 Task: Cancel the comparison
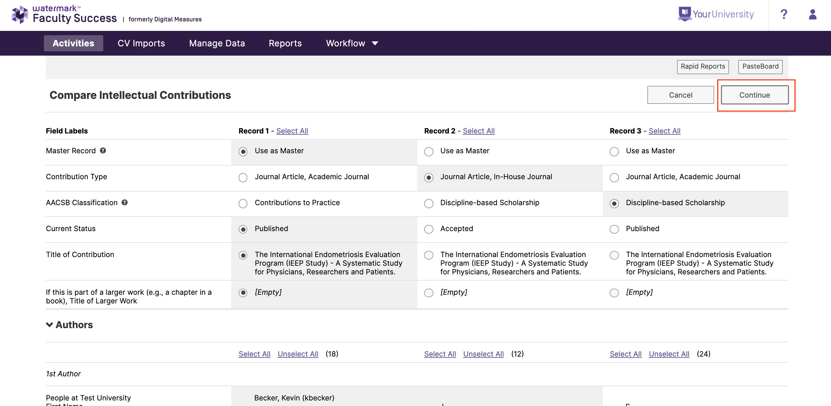(x=680, y=95)
